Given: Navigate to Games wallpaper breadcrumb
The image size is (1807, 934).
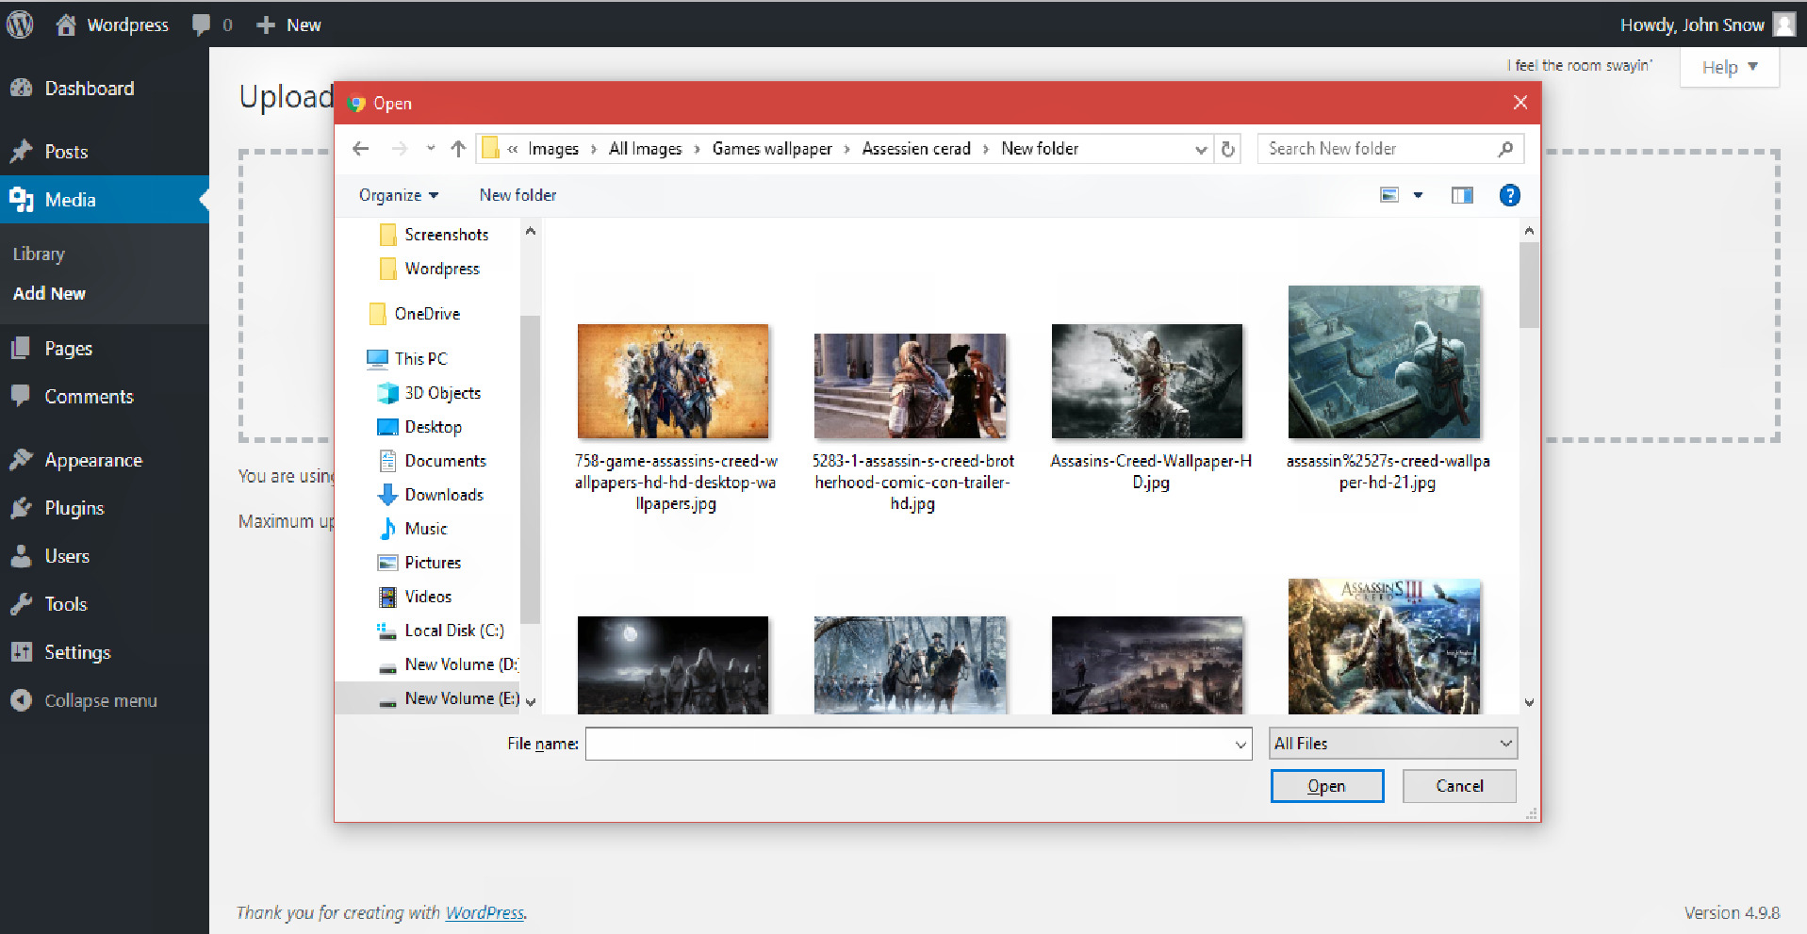Looking at the screenshot, I should [772, 149].
